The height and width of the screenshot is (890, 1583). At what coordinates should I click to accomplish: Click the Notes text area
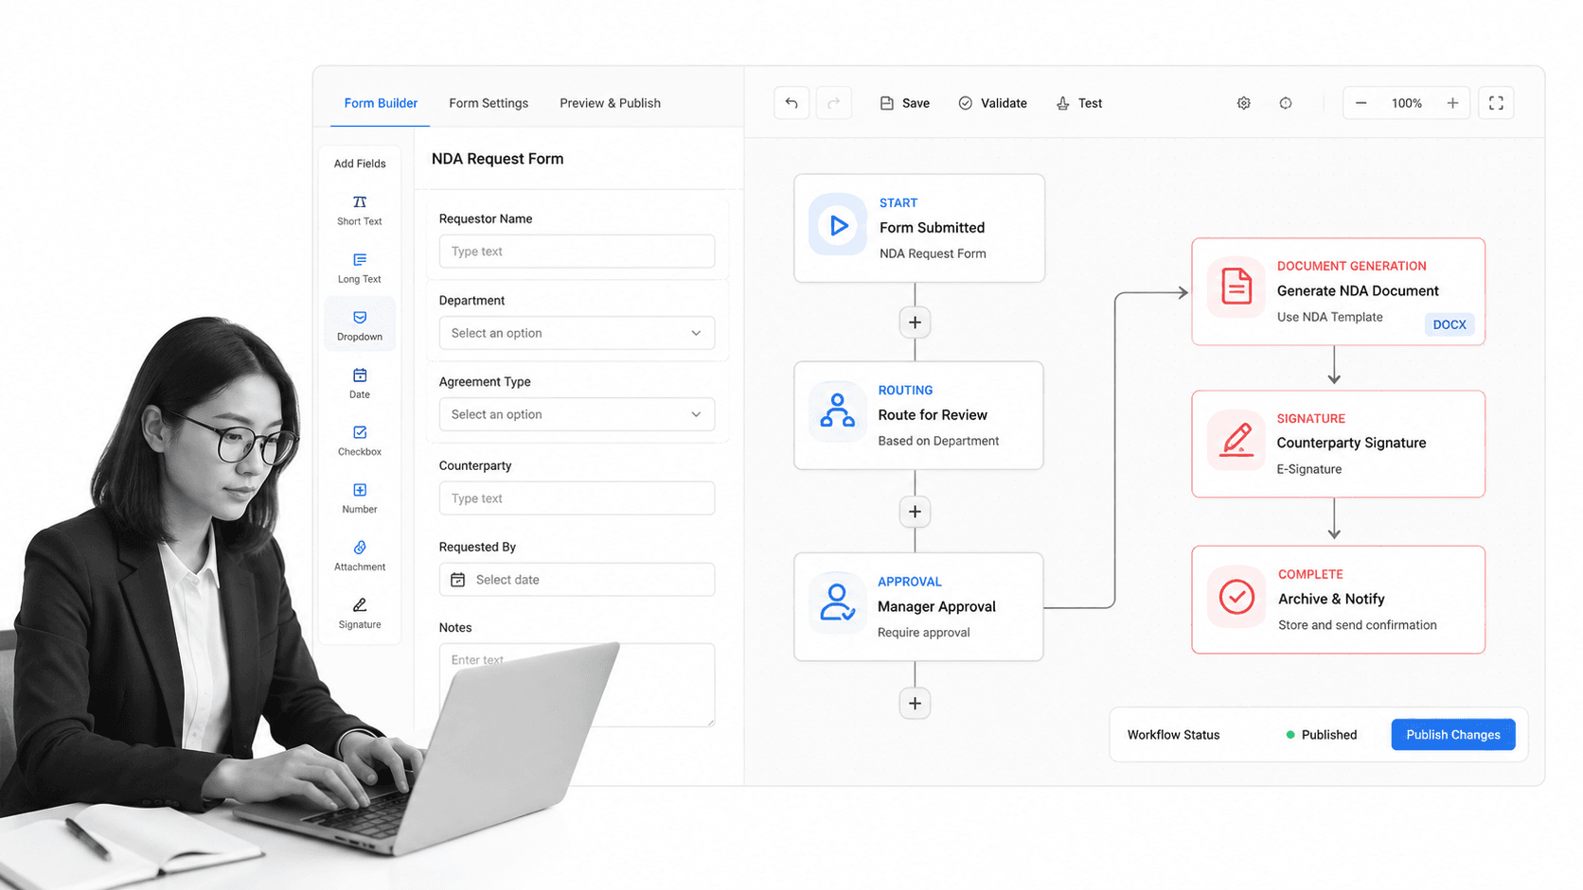coord(577,685)
